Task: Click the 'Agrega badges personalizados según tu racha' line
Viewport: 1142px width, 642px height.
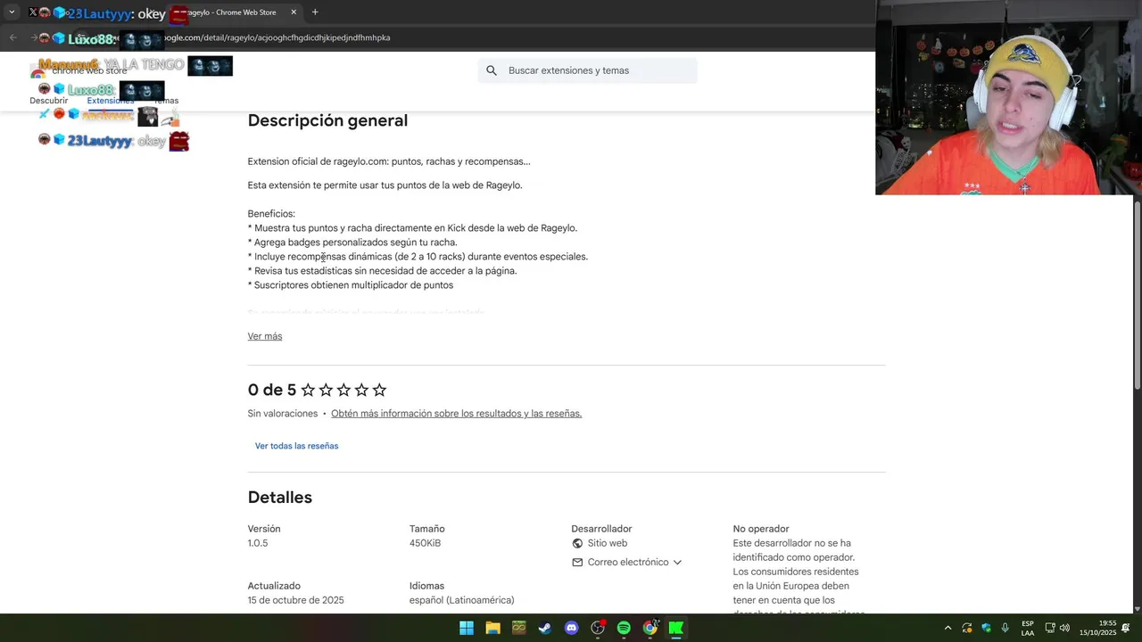Action: 352,243
